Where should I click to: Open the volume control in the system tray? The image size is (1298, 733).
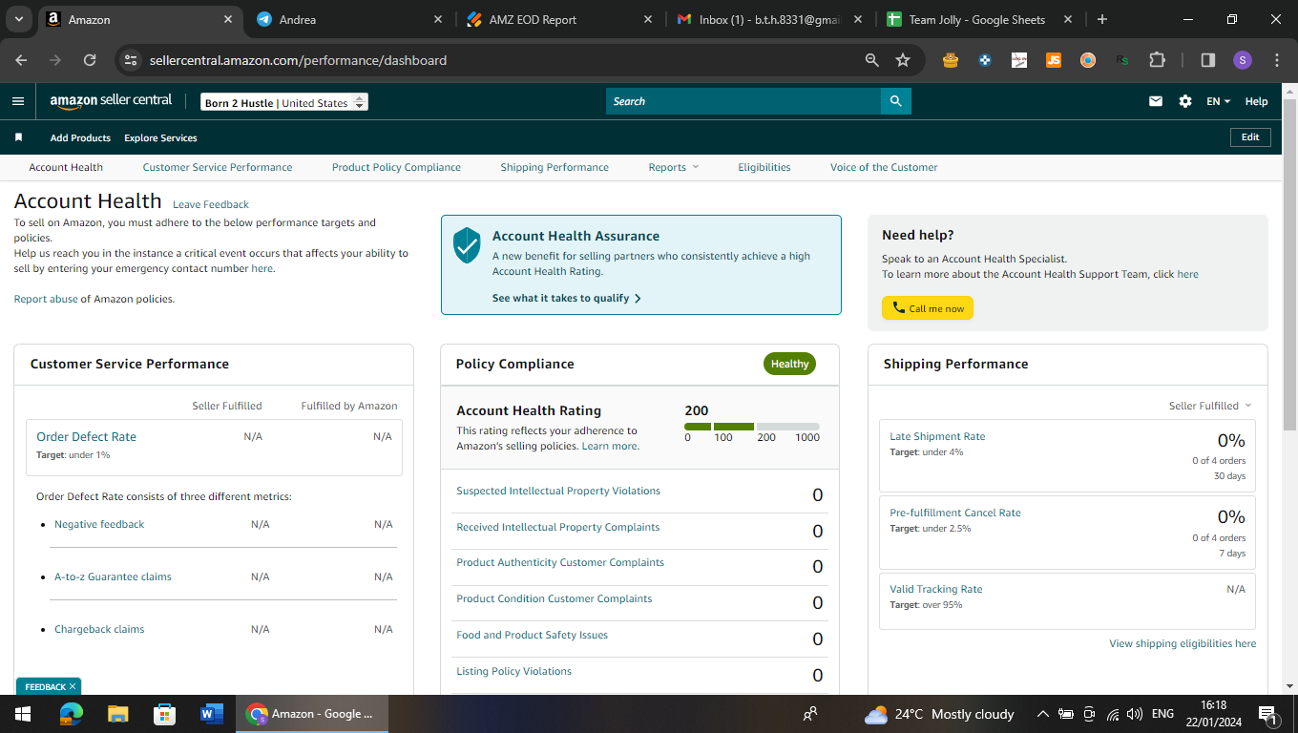click(1135, 714)
